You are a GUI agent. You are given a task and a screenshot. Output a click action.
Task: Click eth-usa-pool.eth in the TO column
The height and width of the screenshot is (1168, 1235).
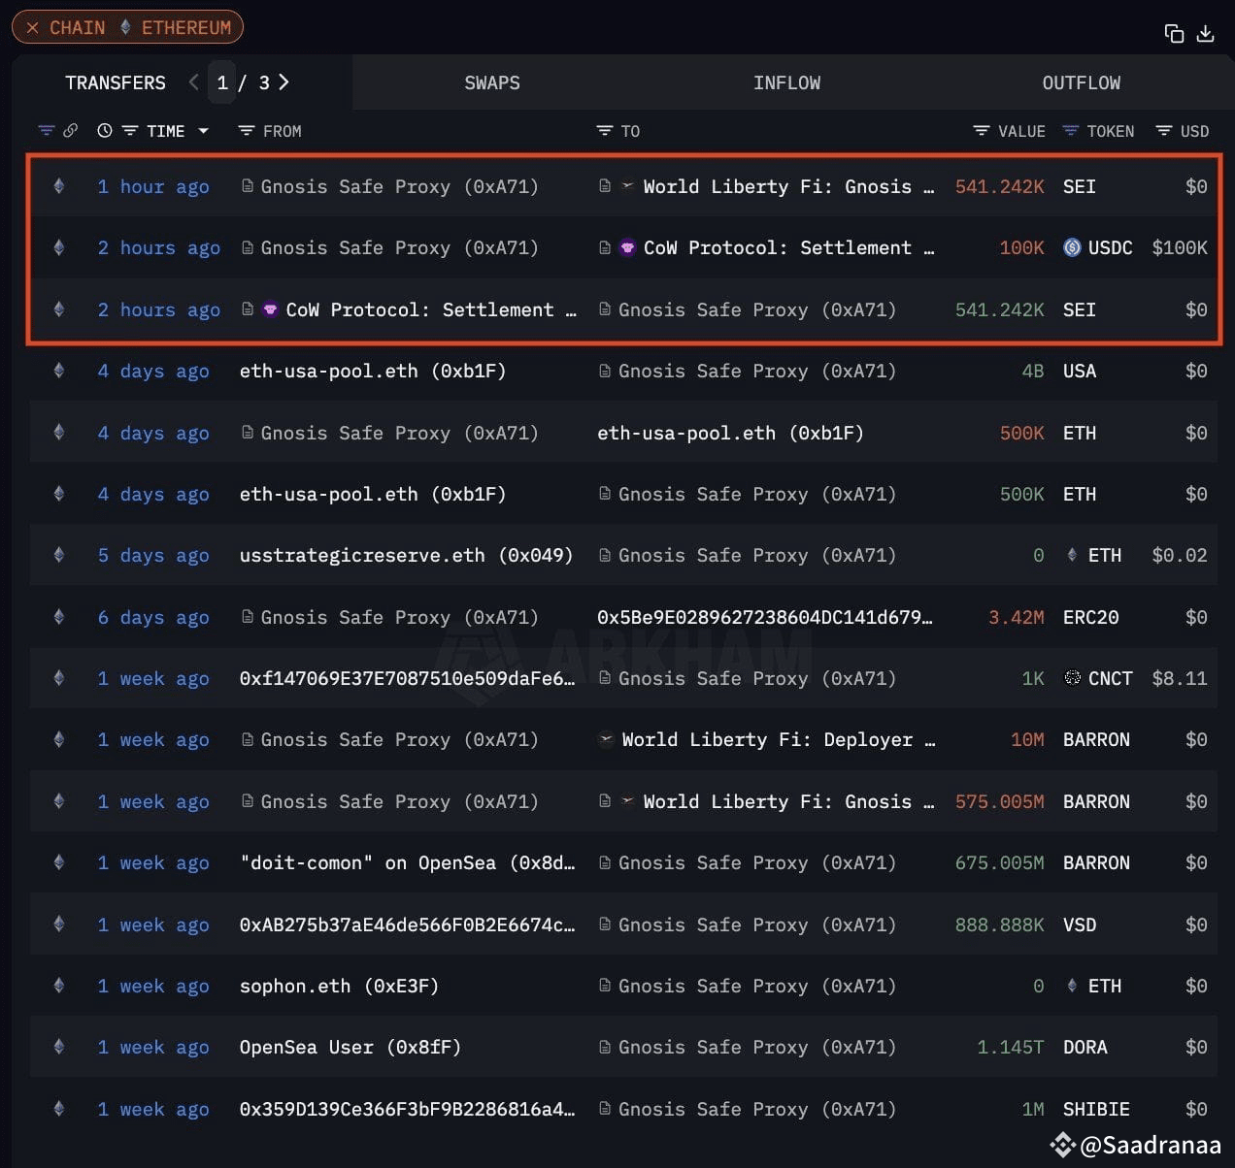730,433
